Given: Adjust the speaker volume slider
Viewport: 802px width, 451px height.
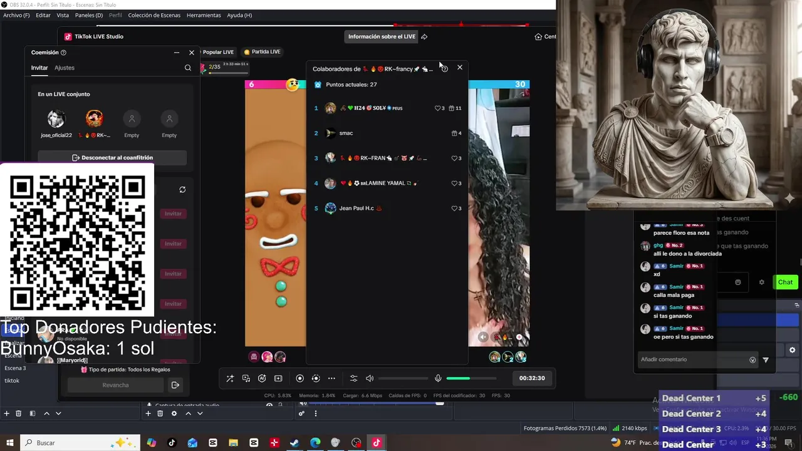Looking at the screenshot, I should tap(402, 378).
